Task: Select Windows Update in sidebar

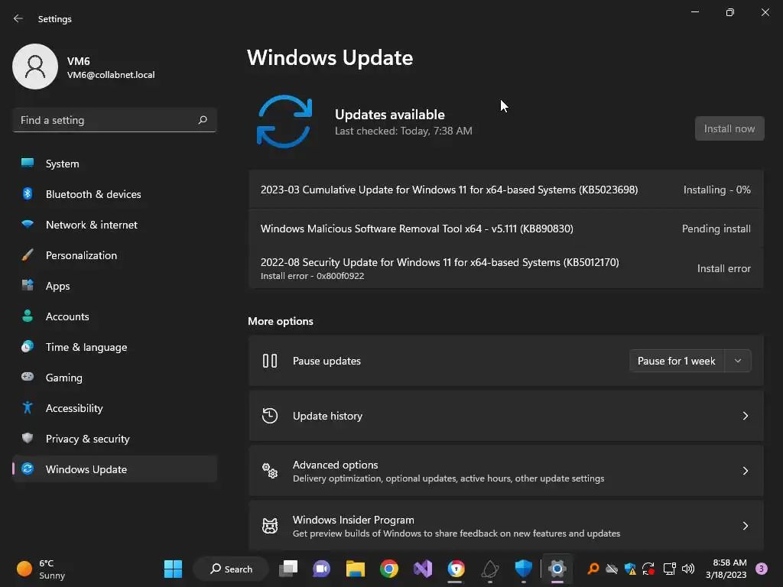Action: pyautogui.click(x=115, y=469)
